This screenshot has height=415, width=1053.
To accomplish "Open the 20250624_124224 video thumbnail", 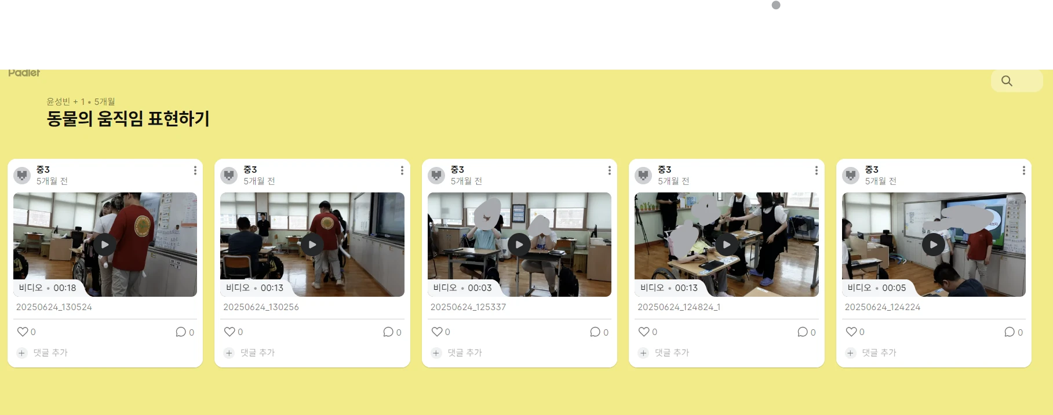I will [934, 245].
